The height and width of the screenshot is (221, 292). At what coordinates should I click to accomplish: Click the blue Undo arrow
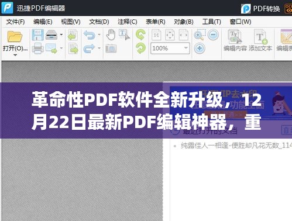(x=89, y=35)
